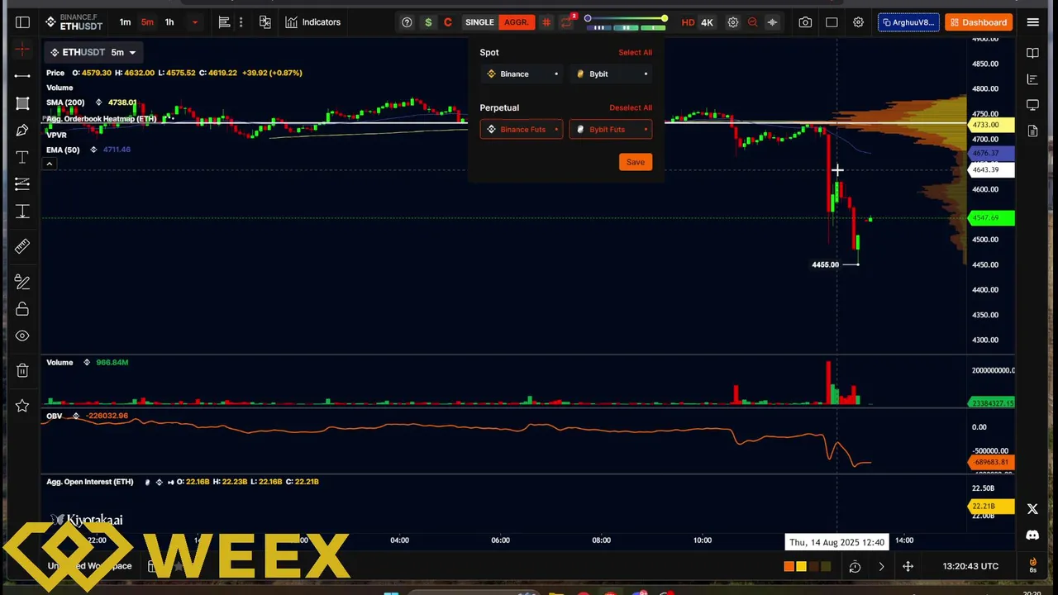This screenshot has width=1058, height=595.
Task: Open the monitor icon in right sidebar
Action: point(1032,105)
